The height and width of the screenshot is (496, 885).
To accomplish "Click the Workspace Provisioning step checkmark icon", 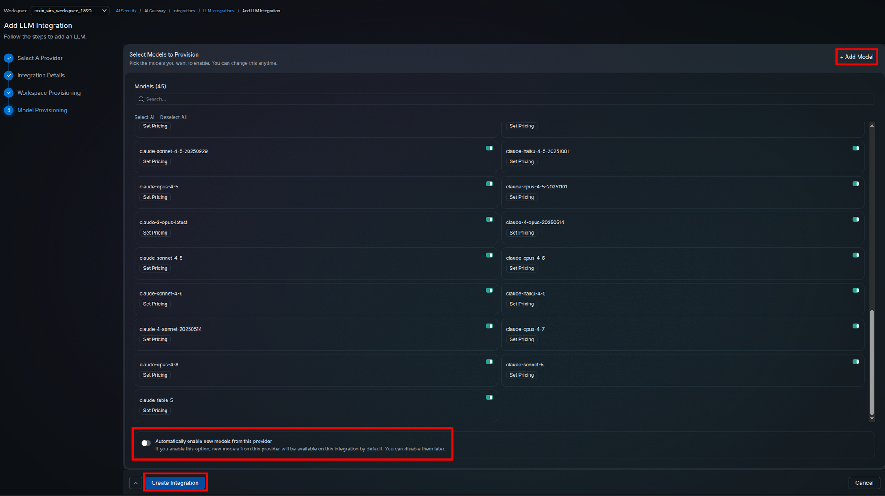I will 9,93.
